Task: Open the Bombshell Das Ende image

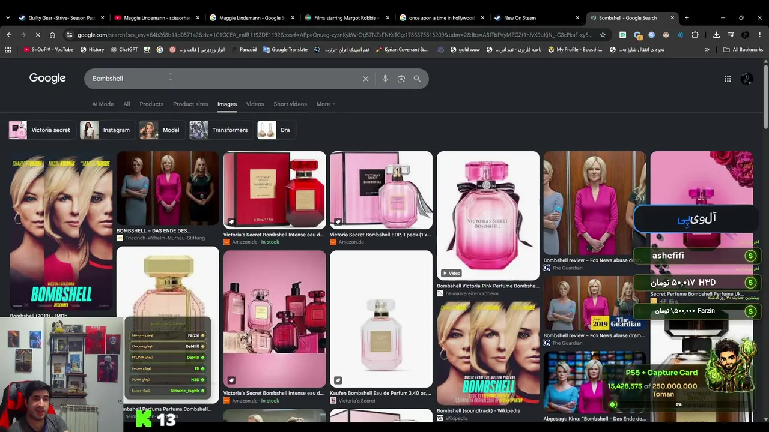Action: click(x=168, y=188)
